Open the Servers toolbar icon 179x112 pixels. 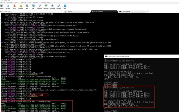8,7
